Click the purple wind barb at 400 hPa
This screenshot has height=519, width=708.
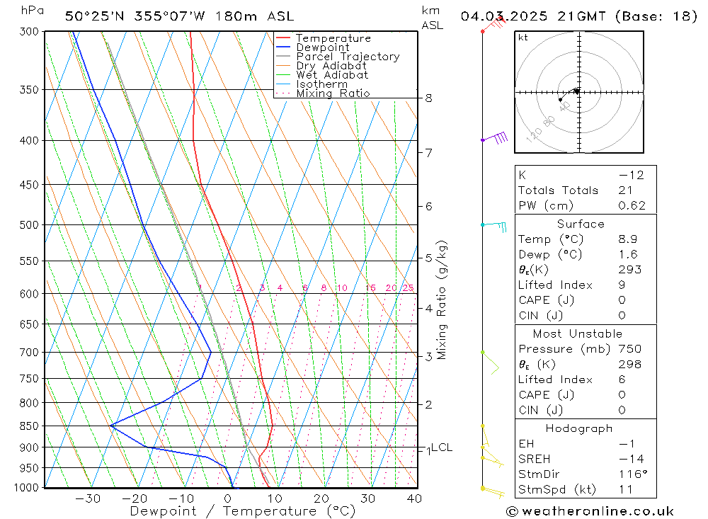pos(495,138)
